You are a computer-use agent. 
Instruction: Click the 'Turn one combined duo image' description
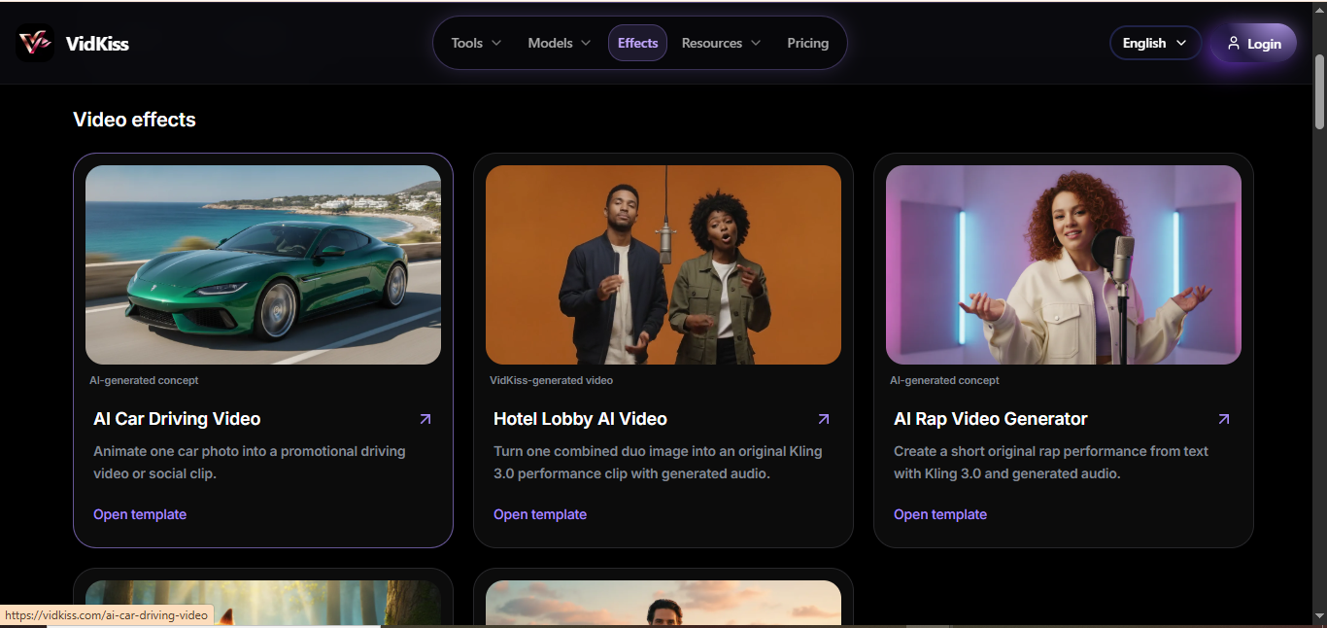[658, 463]
